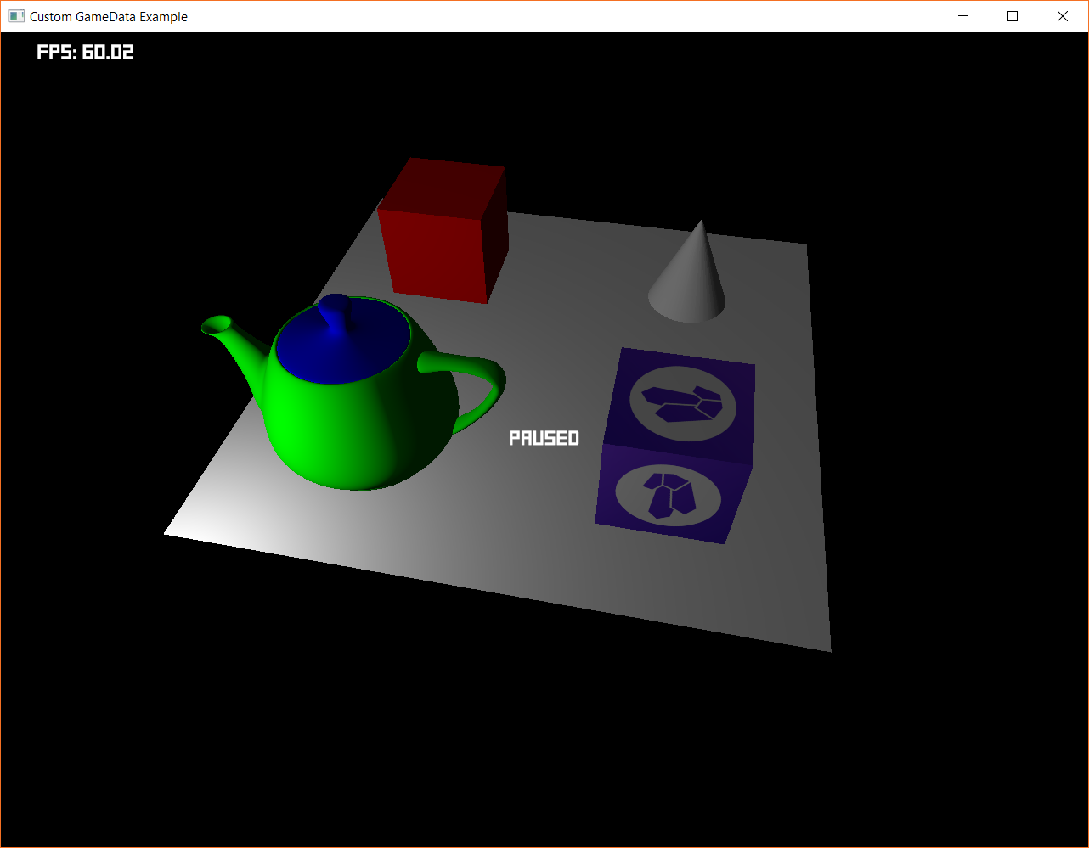
Task: Click the top face logo of purple cube
Action: (x=682, y=403)
